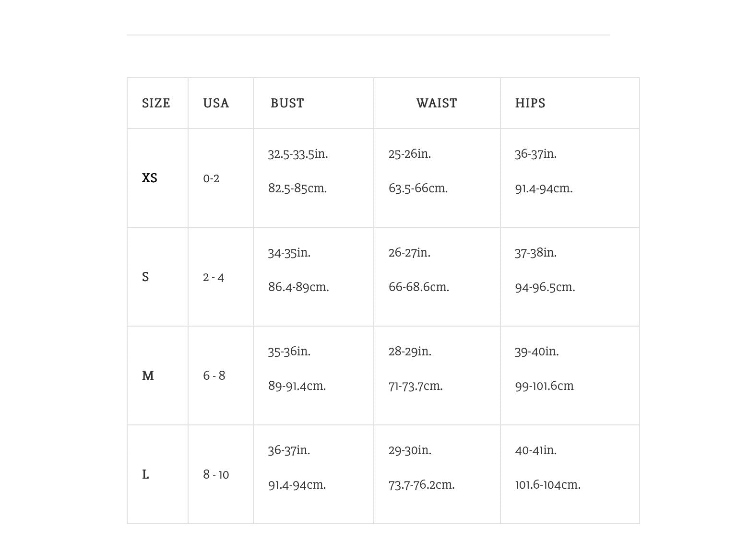Click the WAIST column header
Viewport: 737px width, 552px height.
(436, 103)
